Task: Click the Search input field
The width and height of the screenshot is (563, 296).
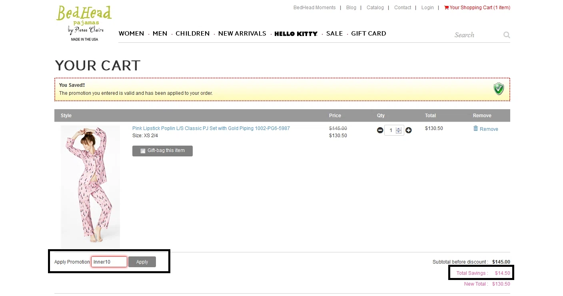Action: pos(478,35)
